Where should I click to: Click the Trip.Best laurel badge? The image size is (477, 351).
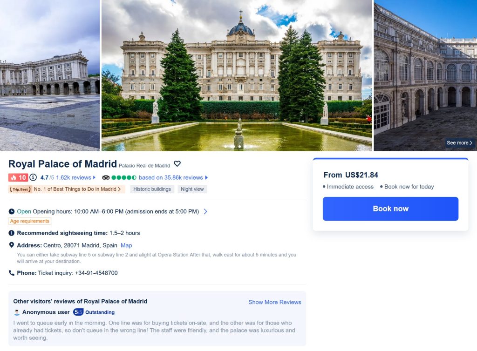click(20, 189)
